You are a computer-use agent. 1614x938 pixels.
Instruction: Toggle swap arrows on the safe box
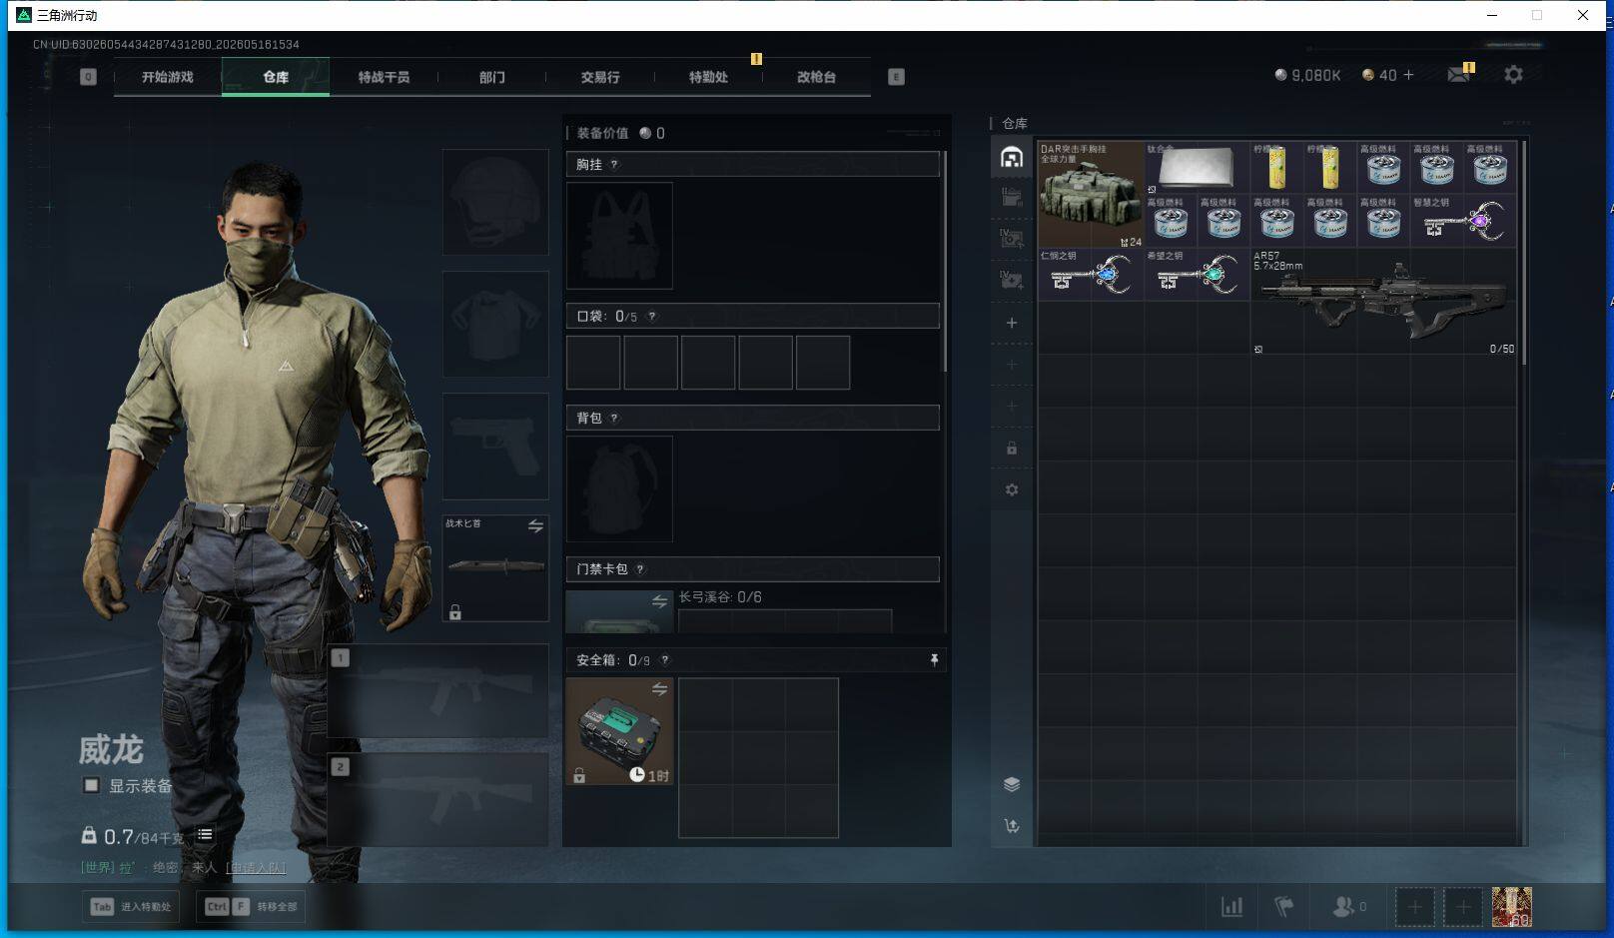coord(659,689)
